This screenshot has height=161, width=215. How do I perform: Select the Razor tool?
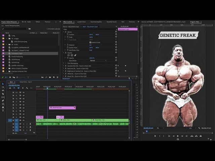3,94
